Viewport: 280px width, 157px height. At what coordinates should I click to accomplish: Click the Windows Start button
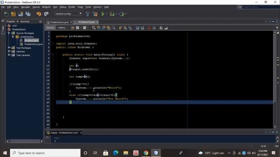(x=5, y=153)
